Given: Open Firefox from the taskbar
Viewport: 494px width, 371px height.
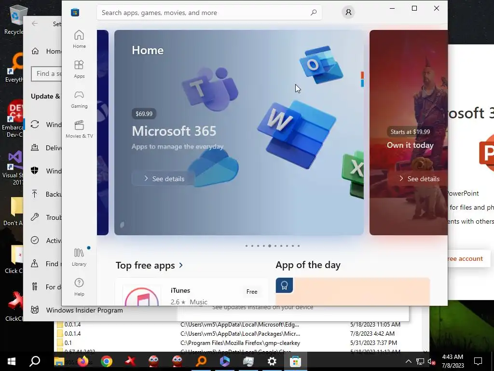Looking at the screenshot, I should 83,361.
